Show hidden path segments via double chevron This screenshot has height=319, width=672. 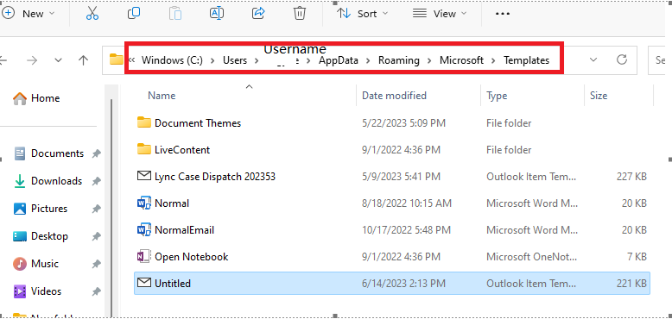point(131,60)
